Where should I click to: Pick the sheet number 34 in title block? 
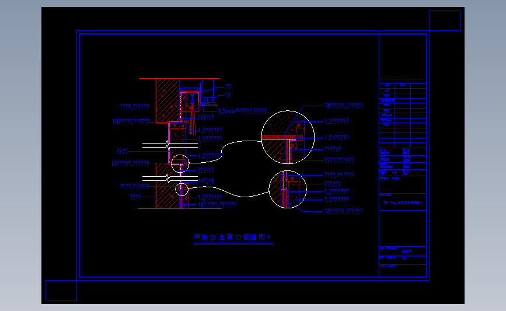pos(404,258)
